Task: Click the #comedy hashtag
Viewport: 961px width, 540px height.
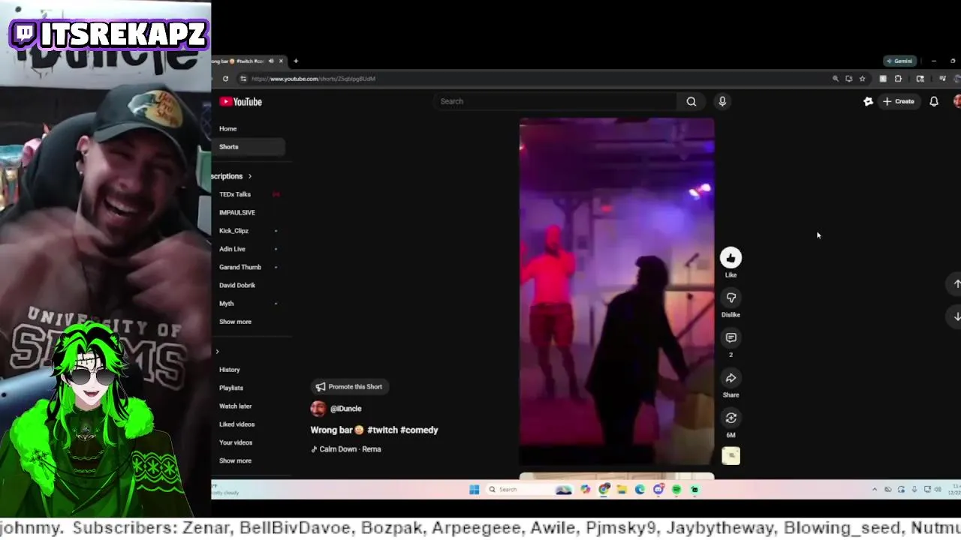Action: click(419, 430)
